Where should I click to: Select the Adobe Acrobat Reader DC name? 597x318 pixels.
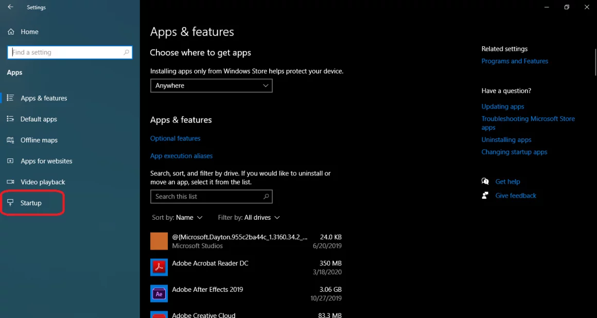point(210,263)
